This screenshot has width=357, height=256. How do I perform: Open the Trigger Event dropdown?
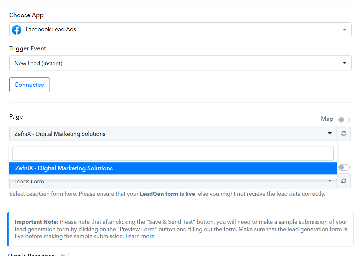coord(180,63)
